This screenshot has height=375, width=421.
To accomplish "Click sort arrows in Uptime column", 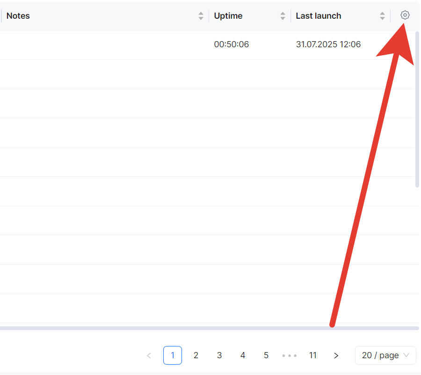I will [x=283, y=16].
